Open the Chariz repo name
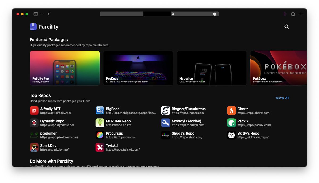The width and height of the screenshot is (319, 183). pos(243,109)
